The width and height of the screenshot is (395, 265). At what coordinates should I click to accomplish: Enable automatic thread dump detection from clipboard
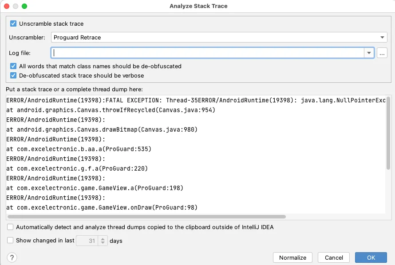10,227
